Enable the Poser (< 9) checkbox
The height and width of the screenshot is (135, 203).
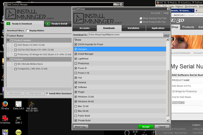click(x=76, y=73)
